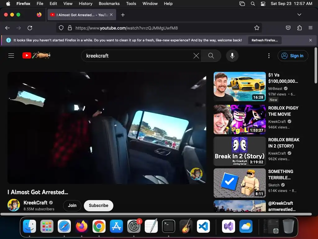Image resolution: width=318 pixels, height=239 pixels.
Task: Close the 'I Almost Got Arrested' tab
Action: coord(111,15)
